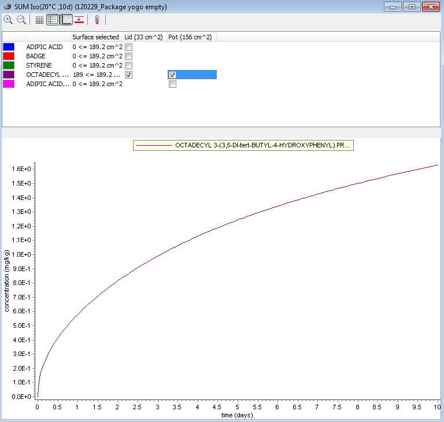Click the zoom out magnifier icon
444x422 pixels.
pyautogui.click(x=21, y=20)
